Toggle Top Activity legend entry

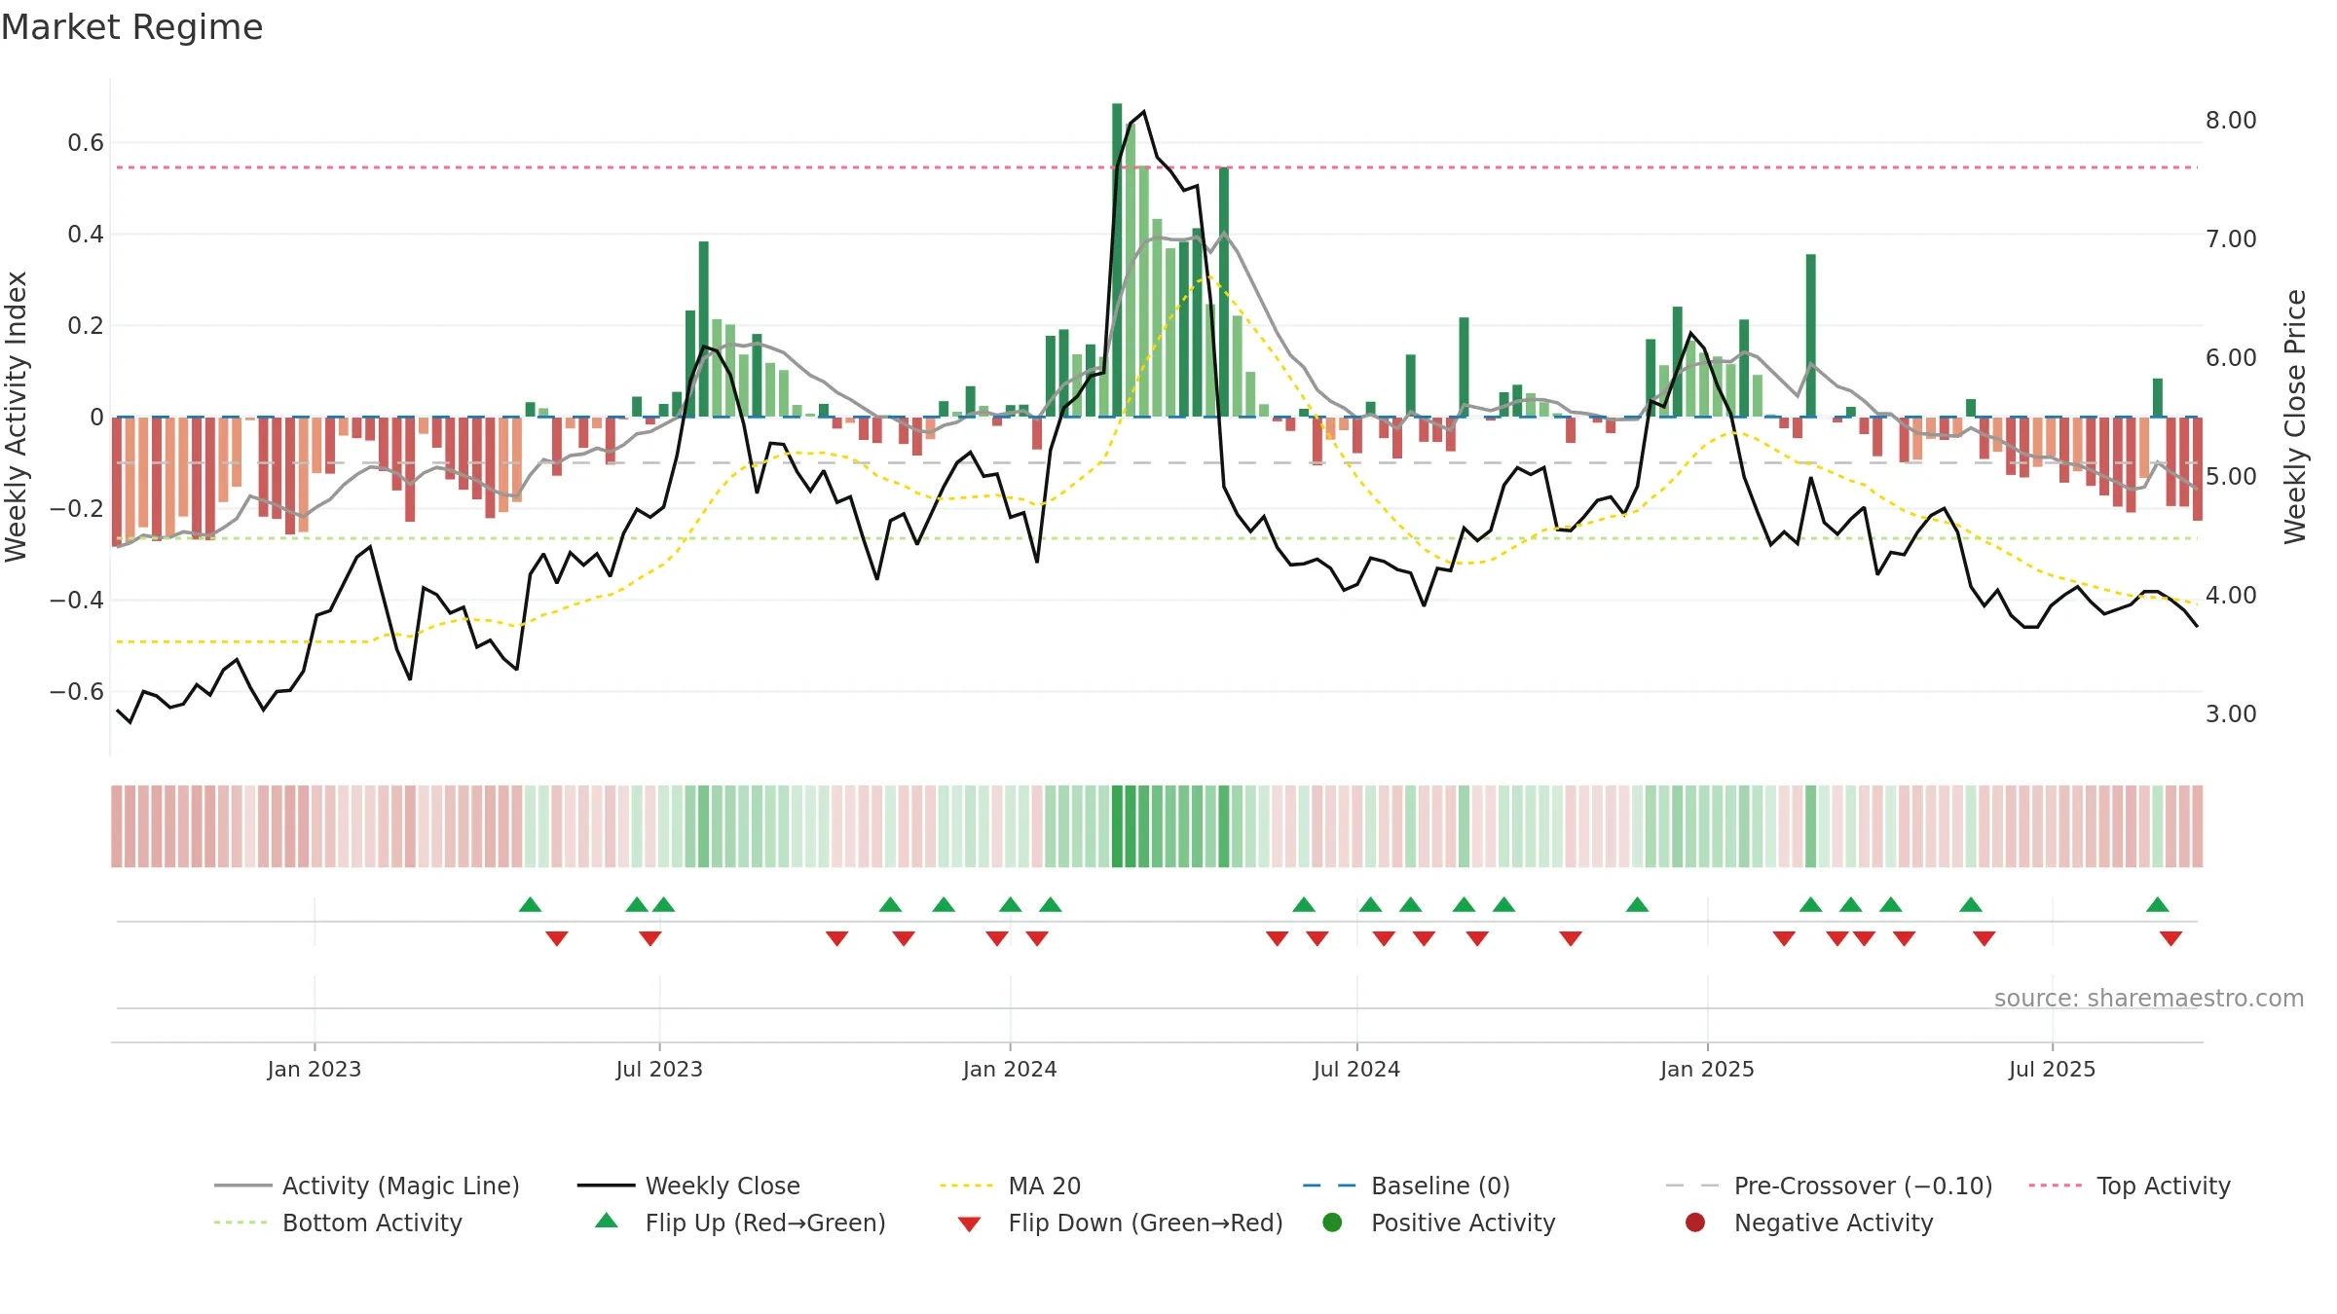click(x=2130, y=1186)
